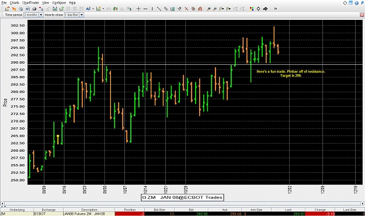365x216 pixels.
Task: Click the How to show field showing 1 day Bar
Action: point(71,15)
